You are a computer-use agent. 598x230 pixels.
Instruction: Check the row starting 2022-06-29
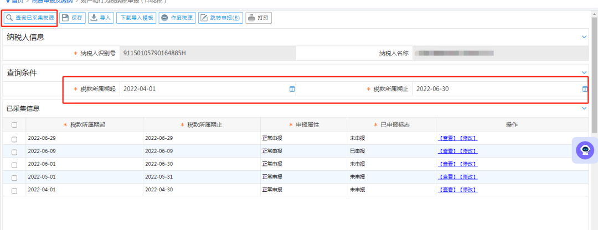(14, 139)
